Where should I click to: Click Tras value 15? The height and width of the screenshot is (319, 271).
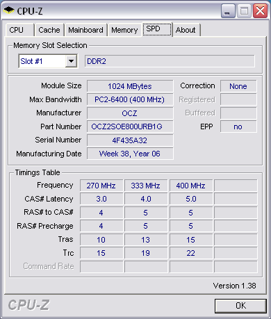[191, 240]
